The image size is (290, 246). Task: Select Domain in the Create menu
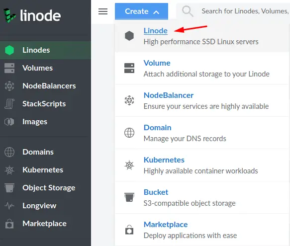click(x=158, y=128)
